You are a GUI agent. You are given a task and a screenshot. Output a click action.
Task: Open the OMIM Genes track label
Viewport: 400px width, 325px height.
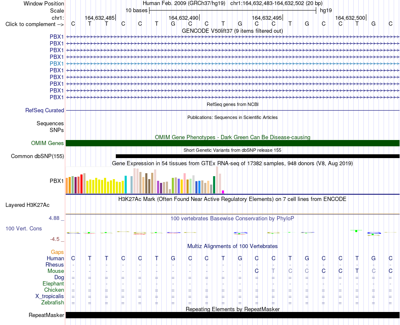click(47, 143)
